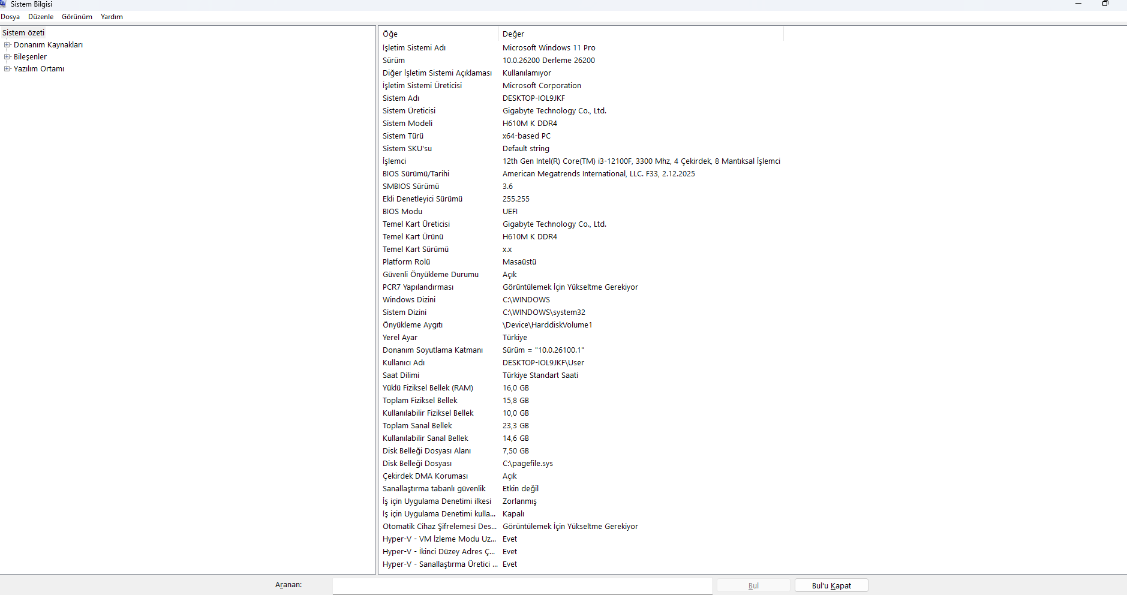
Task: Select the Saat Dilimi row label
Action: tap(401, 375)
